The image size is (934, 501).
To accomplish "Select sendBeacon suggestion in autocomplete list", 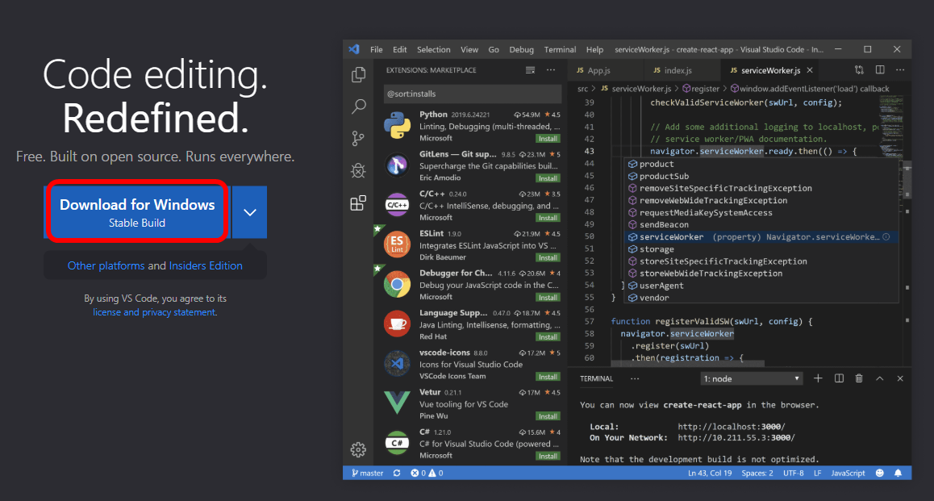I will pos(761,224).
